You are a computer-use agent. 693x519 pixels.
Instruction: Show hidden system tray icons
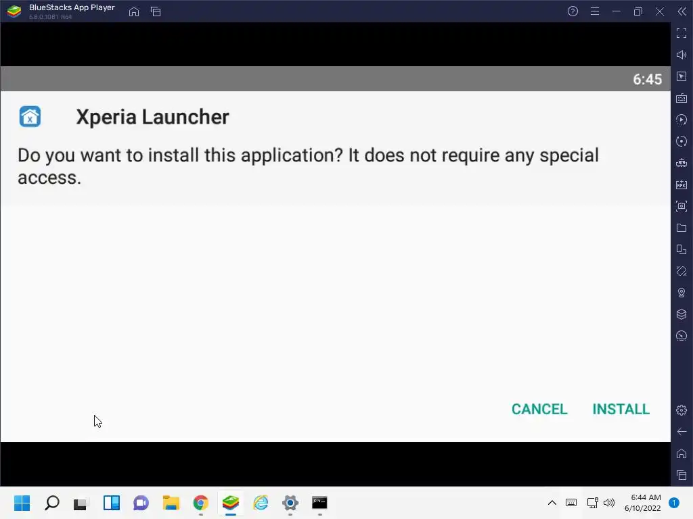[x=552, y=503]
